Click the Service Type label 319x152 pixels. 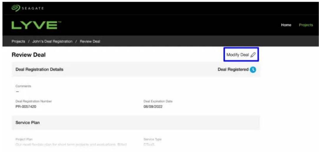point(152,139)
